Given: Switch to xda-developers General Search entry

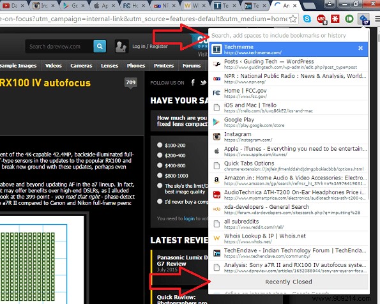Looking at the screenshot, I should point(289,209).
